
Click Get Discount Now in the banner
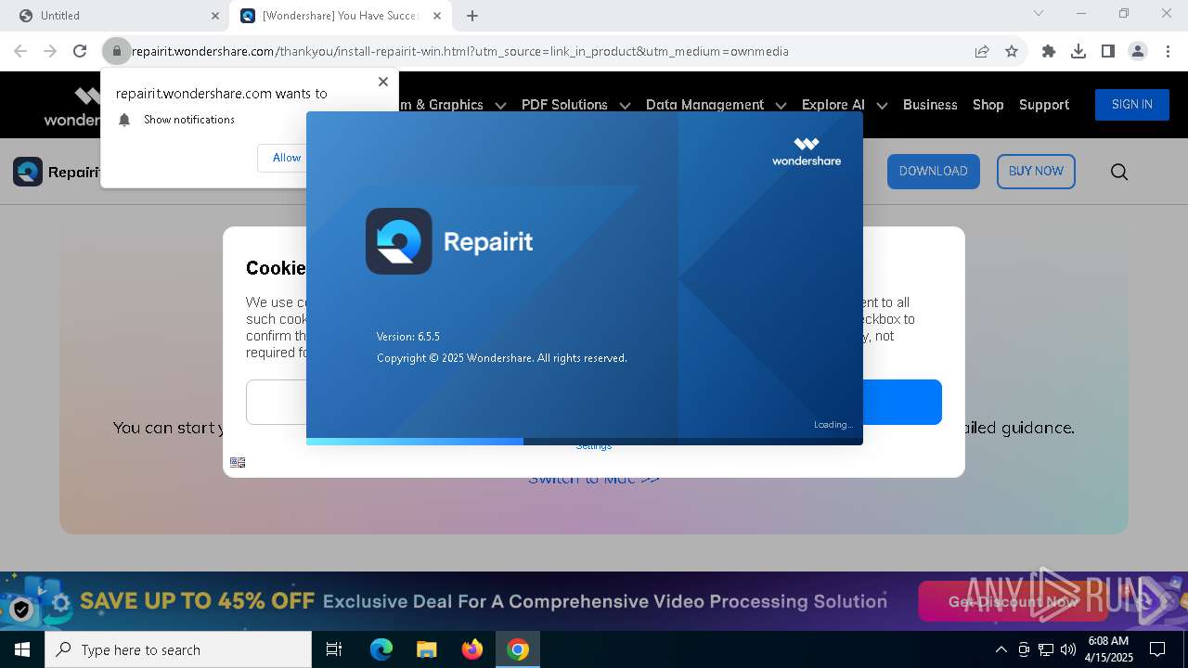pos(1014,602)
